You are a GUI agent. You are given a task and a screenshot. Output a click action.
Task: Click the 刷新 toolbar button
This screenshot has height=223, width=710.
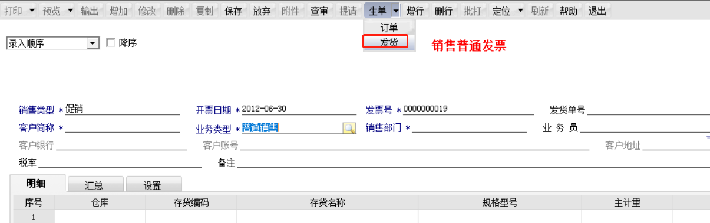[540, 11]
